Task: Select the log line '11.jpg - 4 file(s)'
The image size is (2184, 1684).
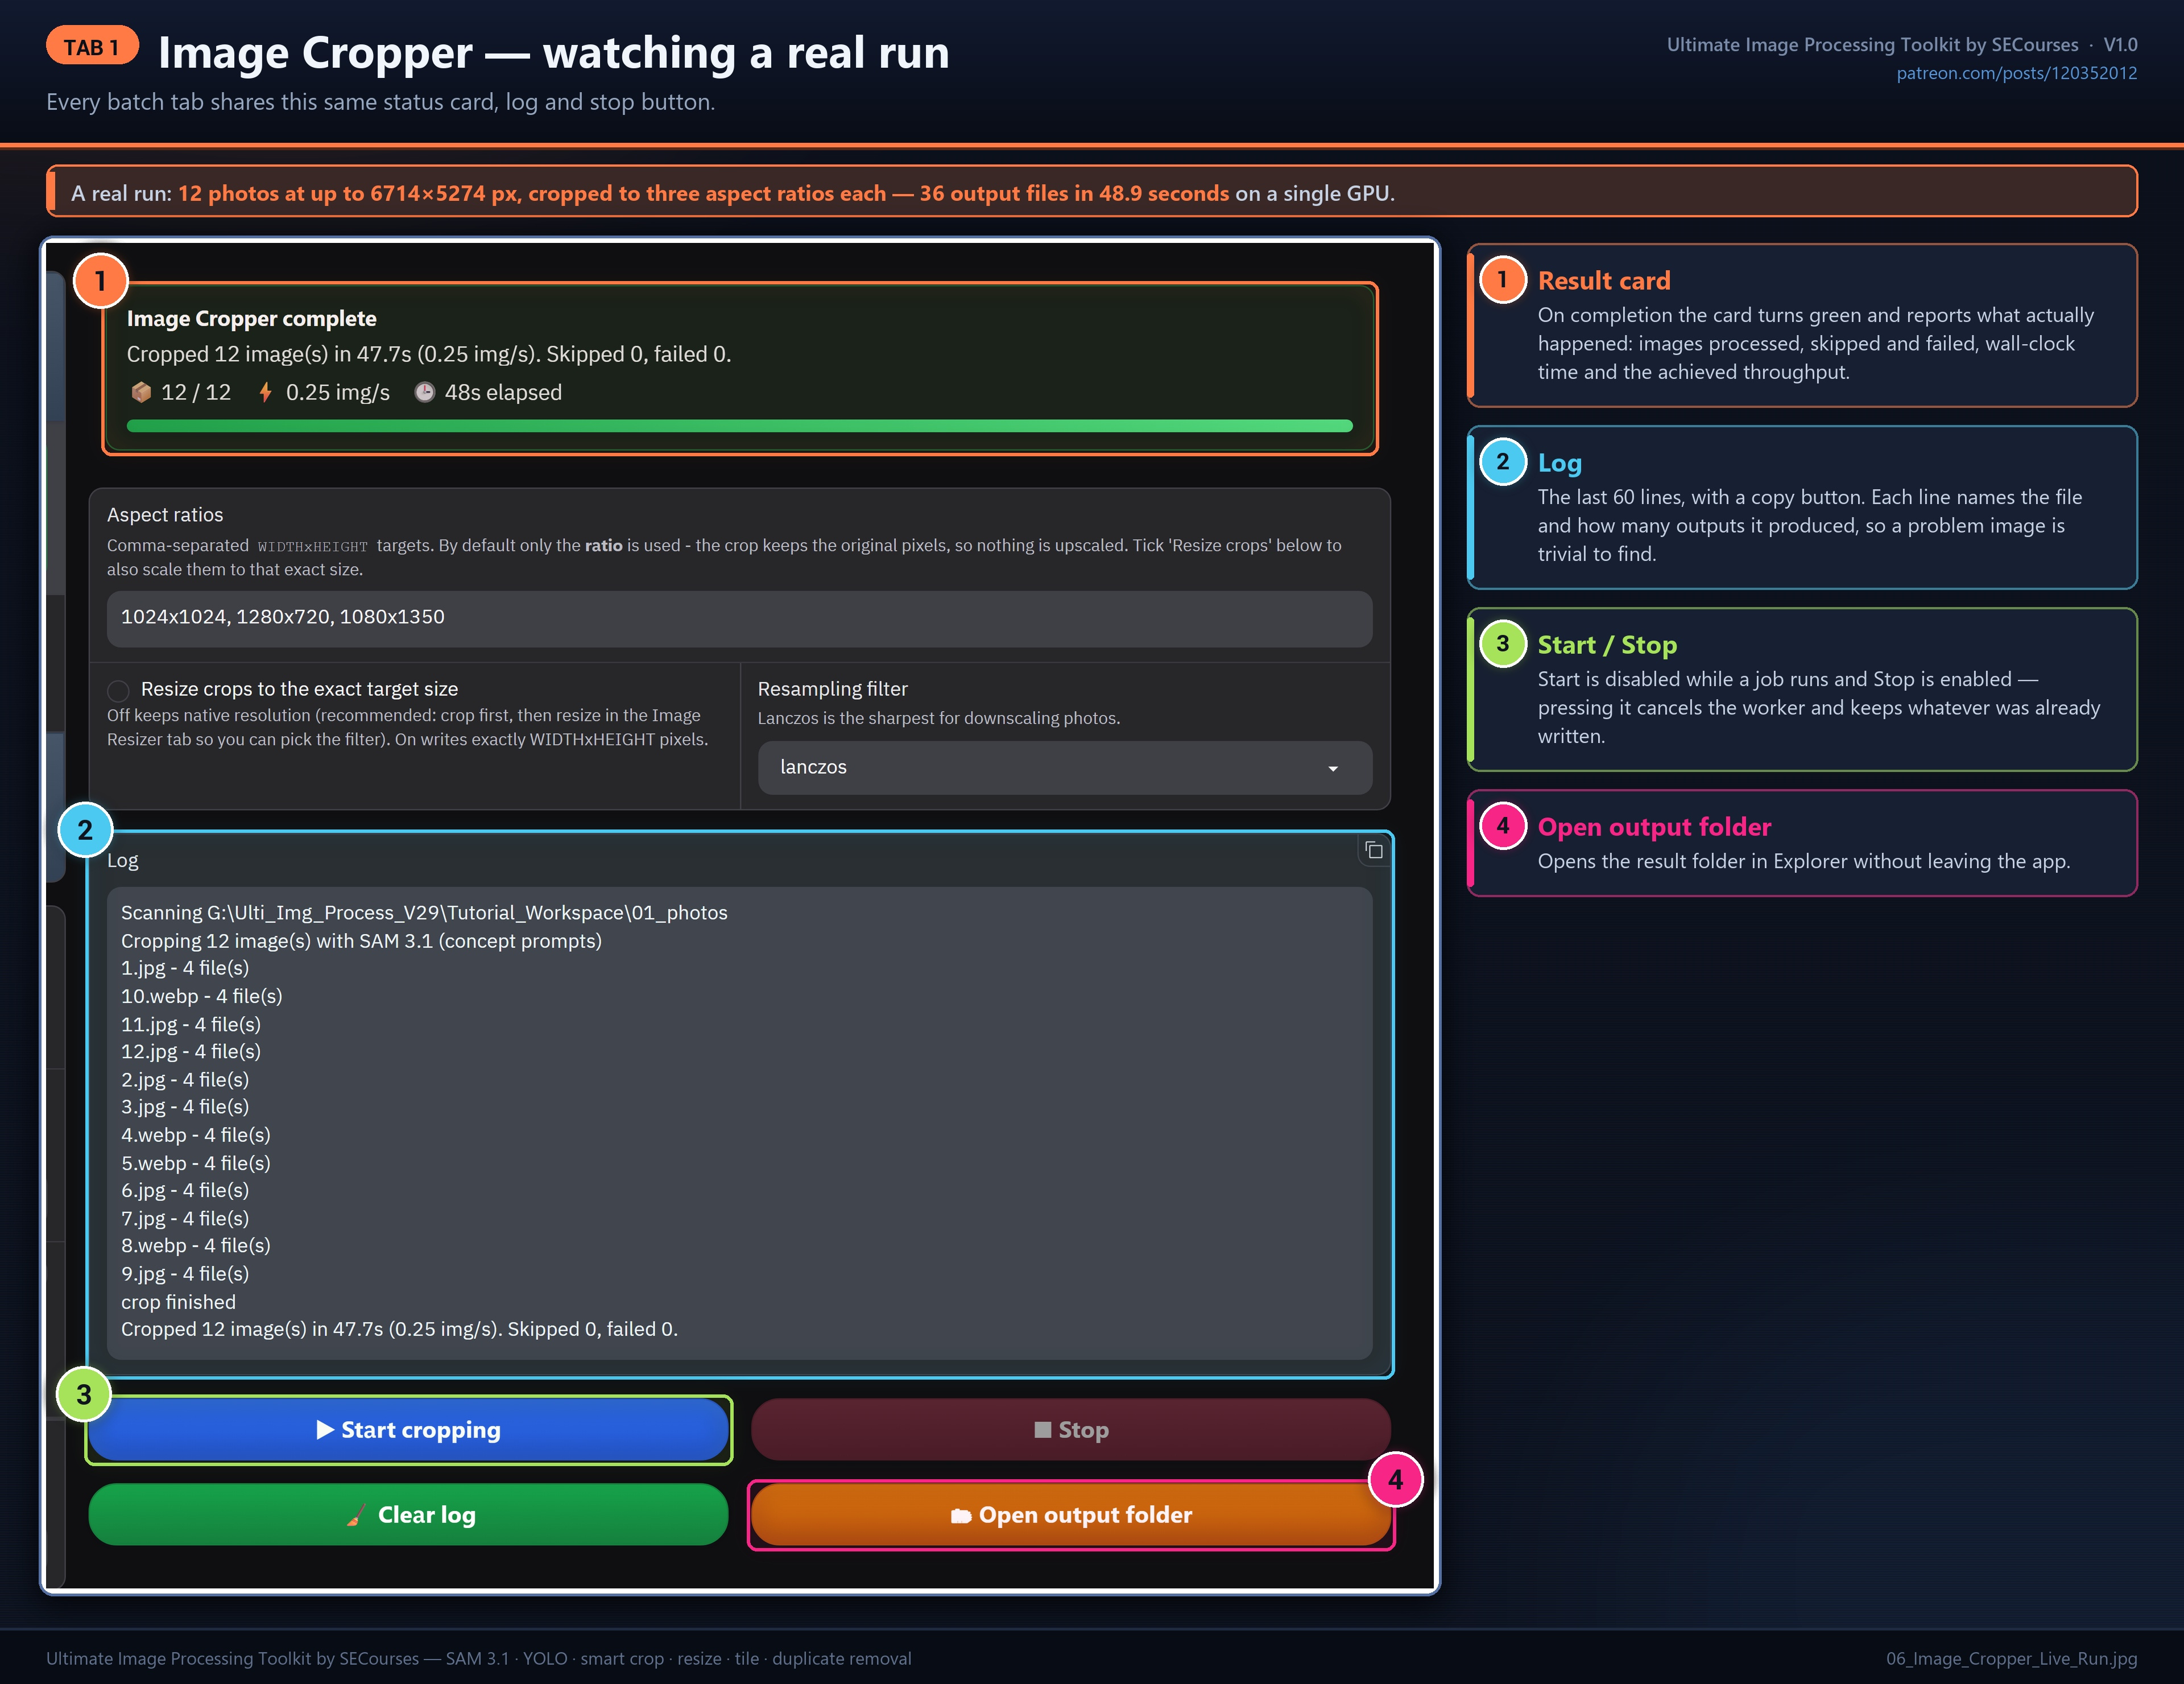Action: (190, 1024)
